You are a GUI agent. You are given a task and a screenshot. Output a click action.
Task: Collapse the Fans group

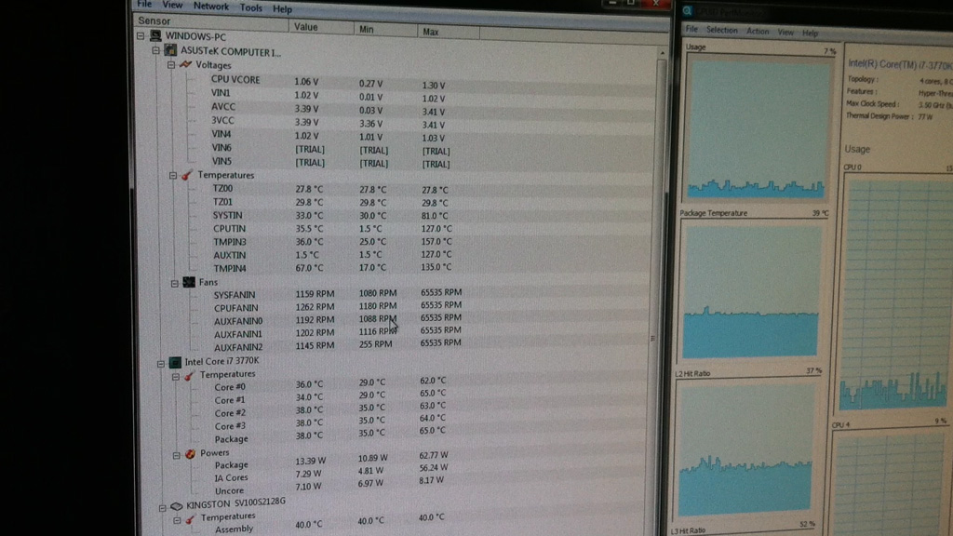click(174, 283)
